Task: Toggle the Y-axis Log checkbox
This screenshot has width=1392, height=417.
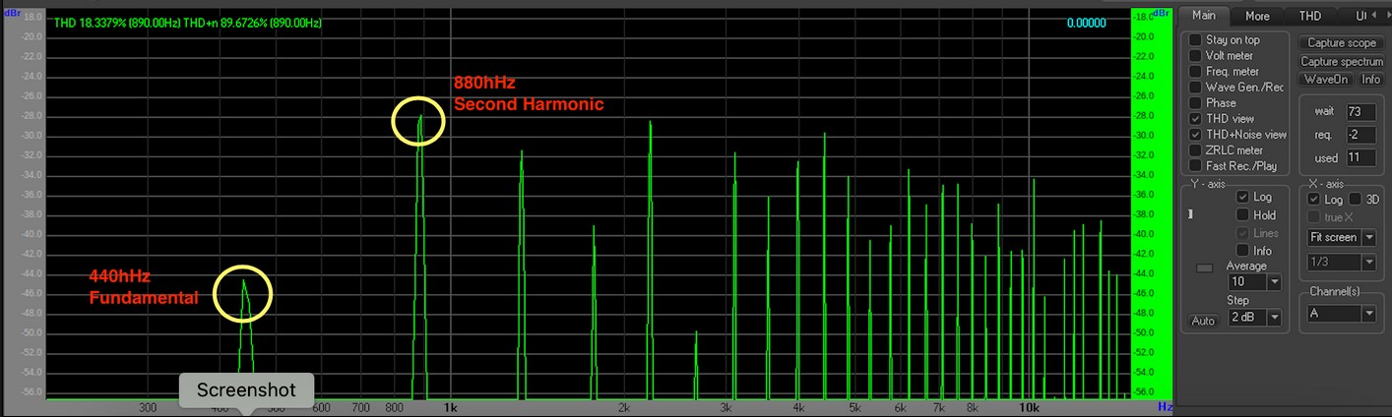Action: pyautogui.click(x=1243, y=197)
